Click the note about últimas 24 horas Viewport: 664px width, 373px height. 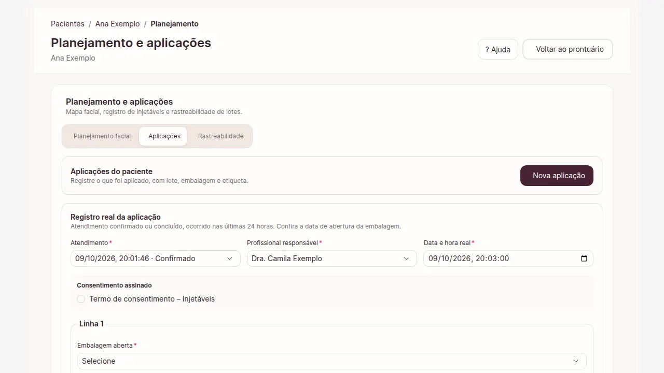[x=236, y=226]
